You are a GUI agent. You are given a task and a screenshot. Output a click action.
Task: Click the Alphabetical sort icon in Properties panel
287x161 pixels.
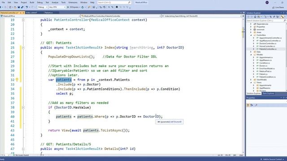[x=252, y=105]
